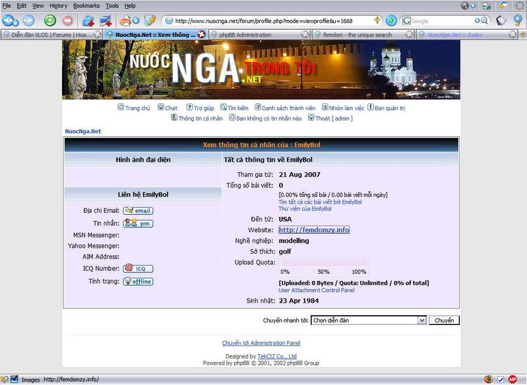Toggle the Images checkbox in status bar
Screen dimensions: 527x385
[15, 379]
